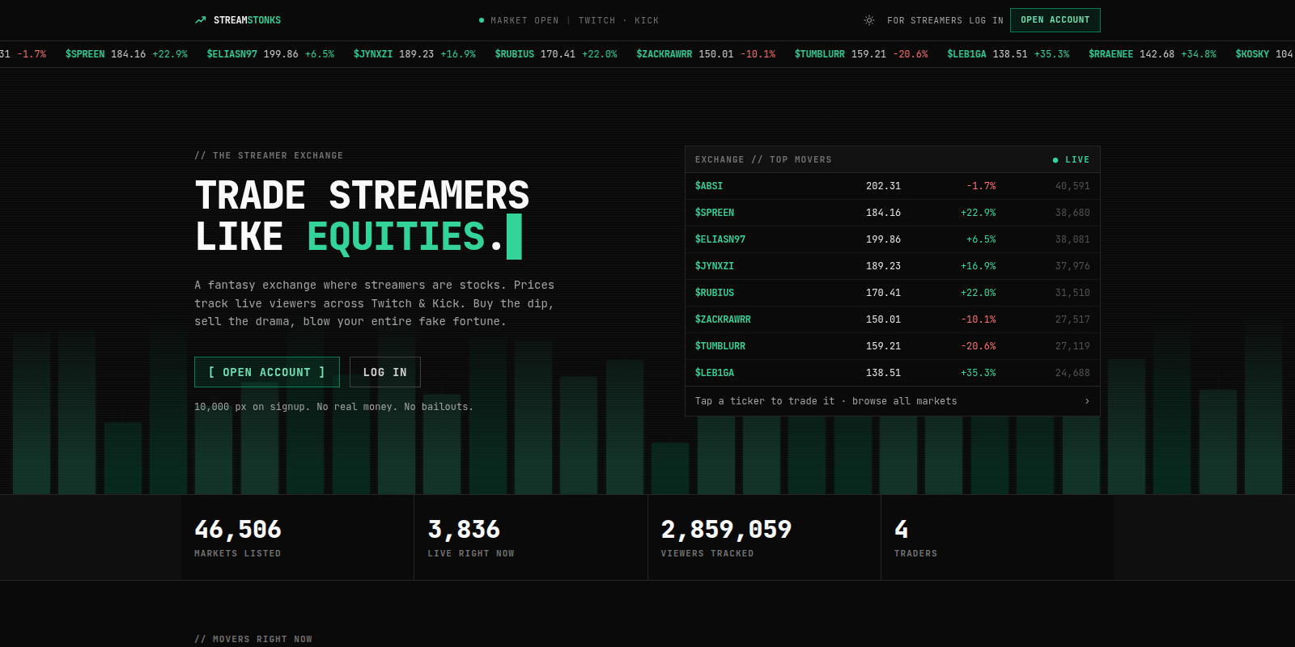Open the $ABSI row in Top Movers

pos(893,186)
